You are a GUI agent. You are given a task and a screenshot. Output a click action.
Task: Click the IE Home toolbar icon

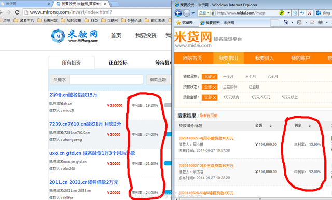286,22
